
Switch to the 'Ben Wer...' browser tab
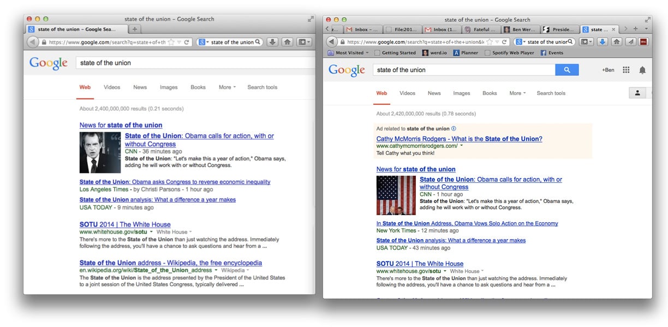tap(520, 29)
